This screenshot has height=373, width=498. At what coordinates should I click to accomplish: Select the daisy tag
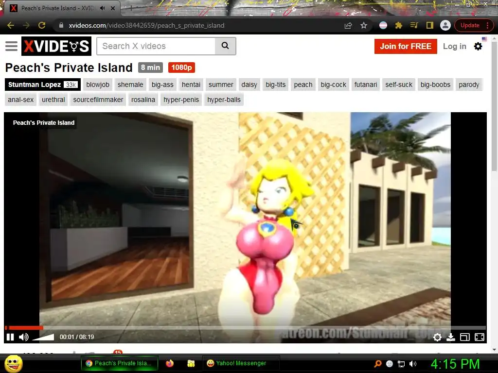tap(249, 85)
